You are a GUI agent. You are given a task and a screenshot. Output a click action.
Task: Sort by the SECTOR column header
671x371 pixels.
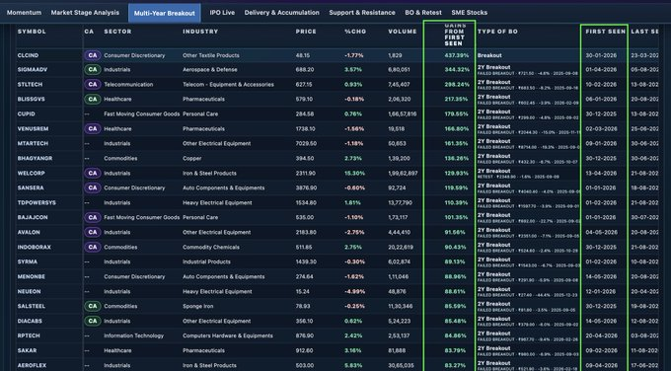coord(116,32)
